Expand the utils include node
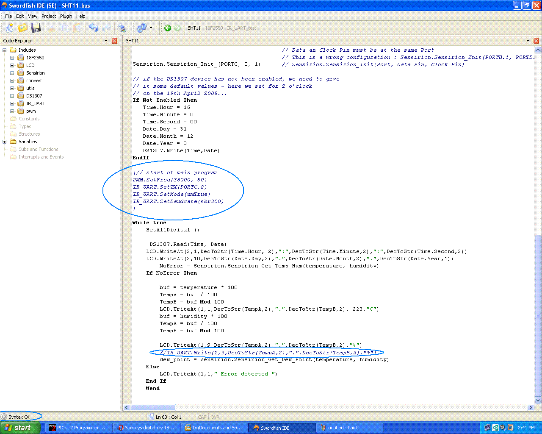This screenshot has height=434, width=542. [x=12, y=88]
